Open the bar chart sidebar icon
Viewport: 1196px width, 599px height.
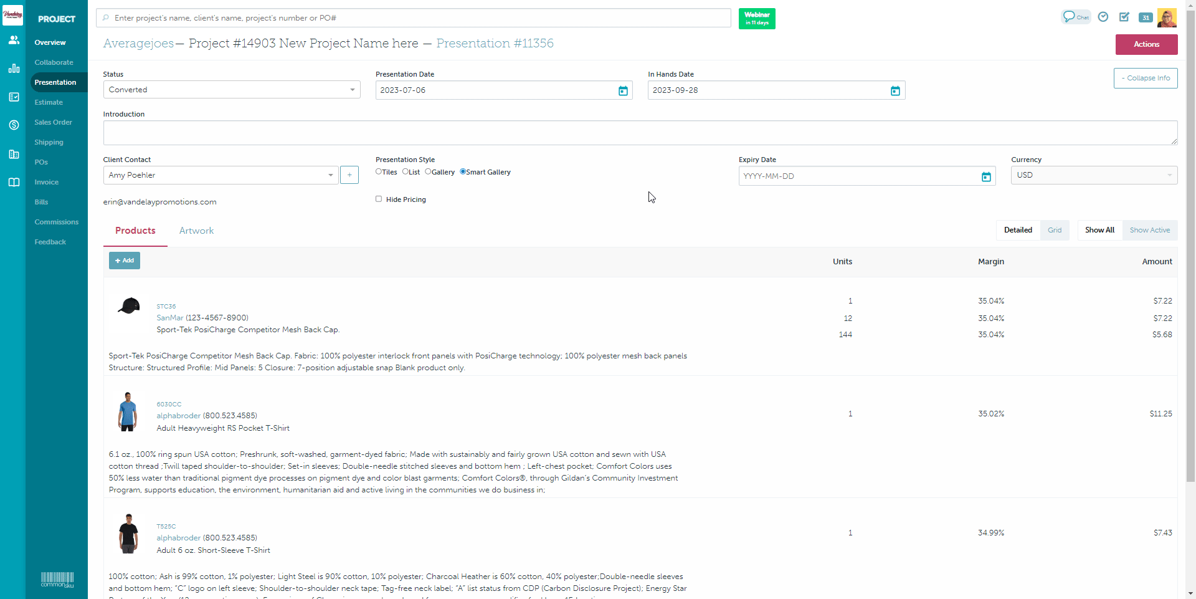coord(14,69)
